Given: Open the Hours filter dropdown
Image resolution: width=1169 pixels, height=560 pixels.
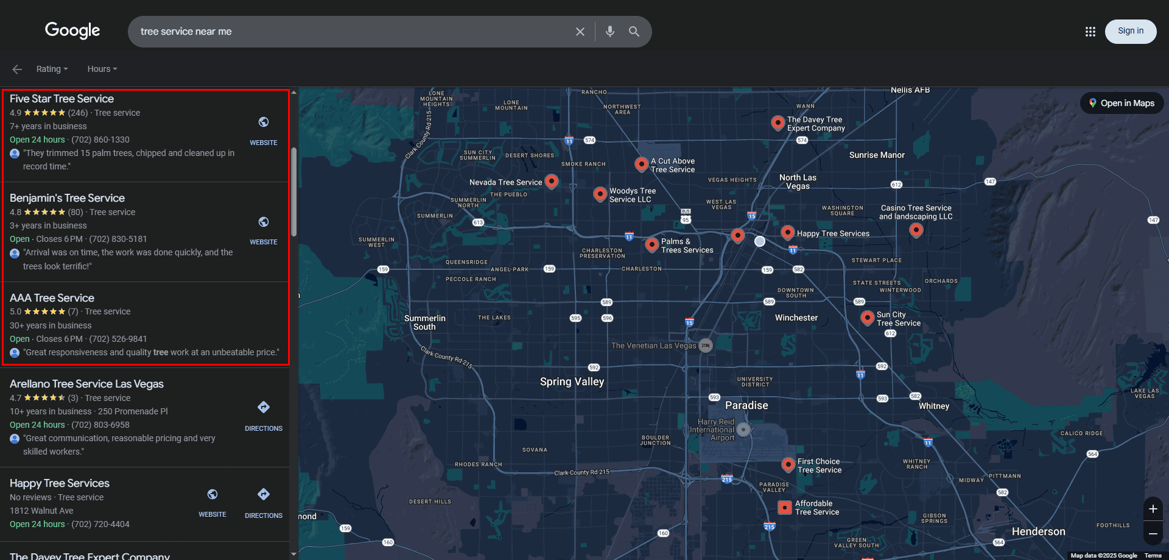Looking at the screenshot, I should pos(102,69).
